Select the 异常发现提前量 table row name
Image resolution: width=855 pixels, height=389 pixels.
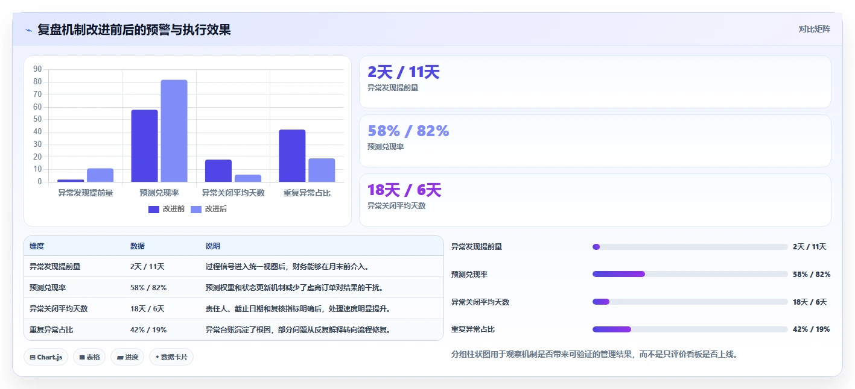coord(55,266)
